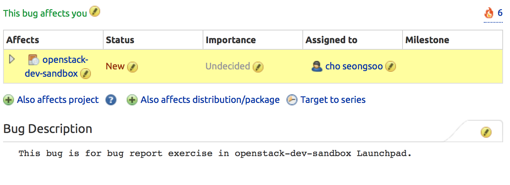The height and width of the screenshot is (185, 510).
Task: Click the bug heat number 6
Action: pos(500,13)
